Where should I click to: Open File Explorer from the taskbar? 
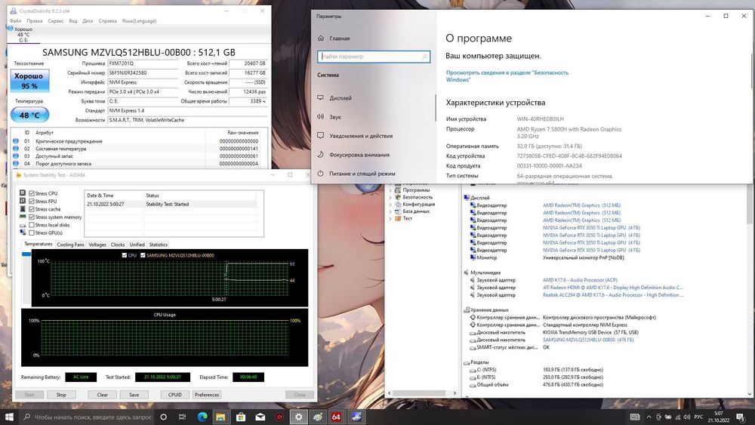pyautogui.click(x=220, y=417)
